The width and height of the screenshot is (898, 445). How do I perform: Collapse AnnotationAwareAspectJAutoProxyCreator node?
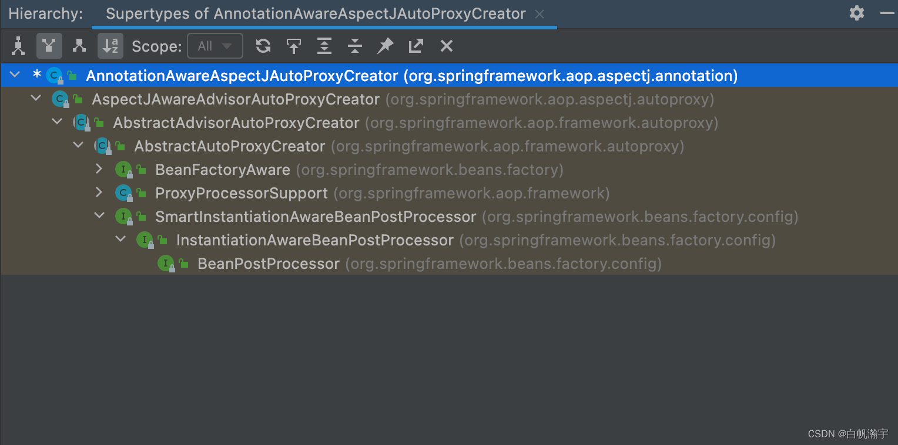[15, 75]
